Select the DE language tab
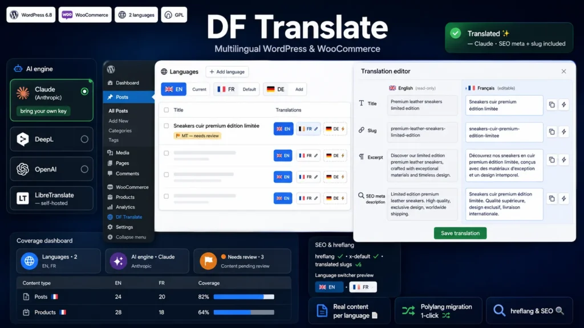 coord(275,89)
